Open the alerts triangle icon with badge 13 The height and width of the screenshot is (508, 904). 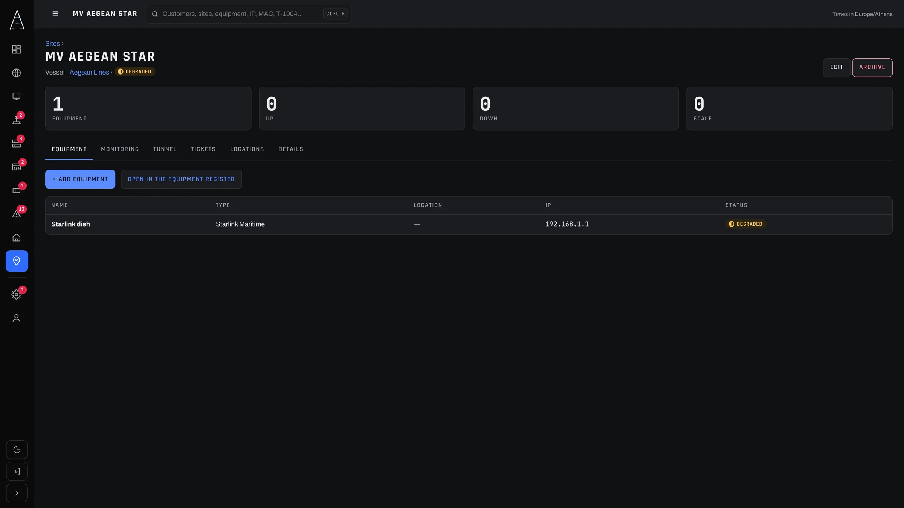point(17,214)
